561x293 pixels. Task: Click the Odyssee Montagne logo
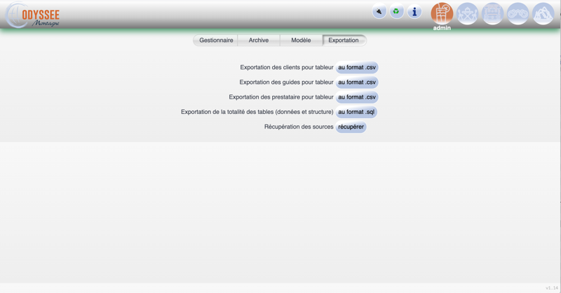pyautogui.click(x=33, y=15)
